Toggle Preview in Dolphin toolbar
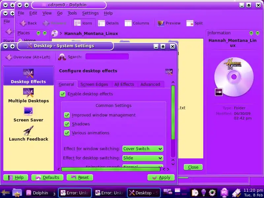The height and width of the screenshot is (198, 264). (169, 23)
